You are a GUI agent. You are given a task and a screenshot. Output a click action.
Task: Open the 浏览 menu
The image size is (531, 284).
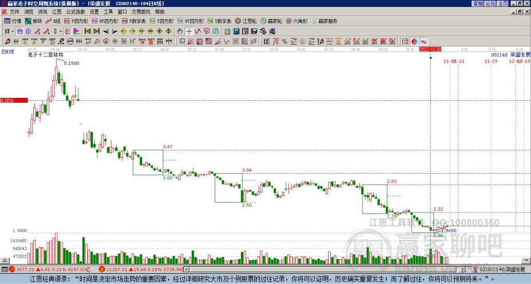(x=29, y=11)
